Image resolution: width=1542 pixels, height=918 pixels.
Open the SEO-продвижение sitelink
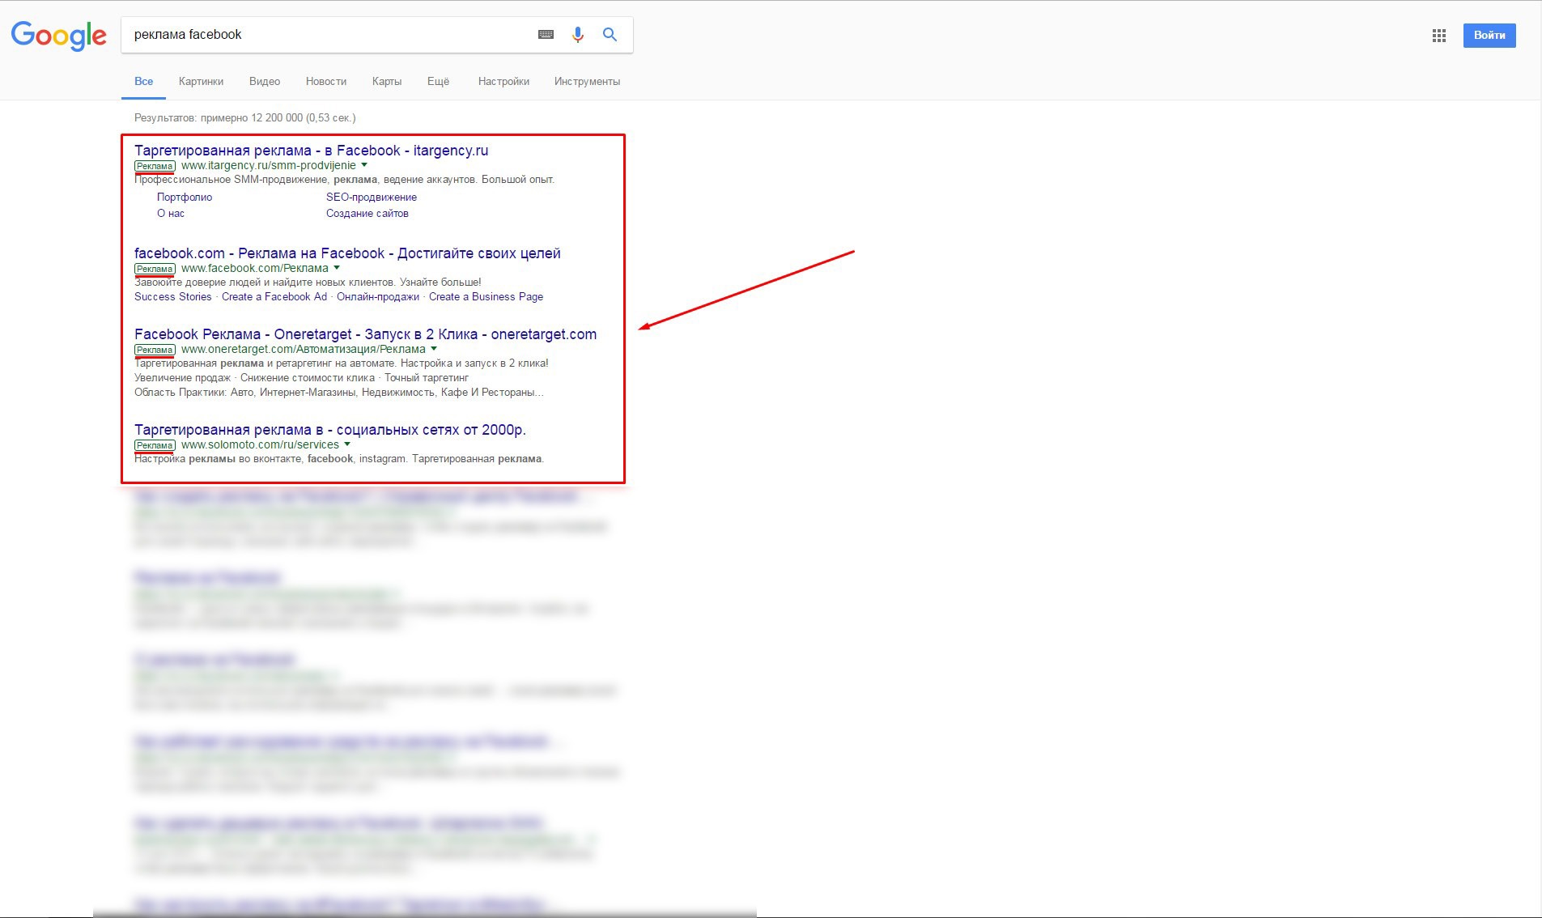[x=372, y=198]
